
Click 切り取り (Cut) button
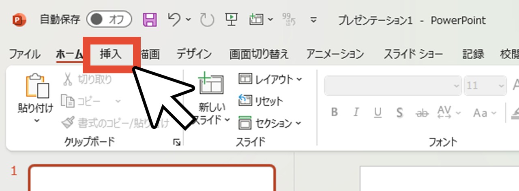pos(86,80)
